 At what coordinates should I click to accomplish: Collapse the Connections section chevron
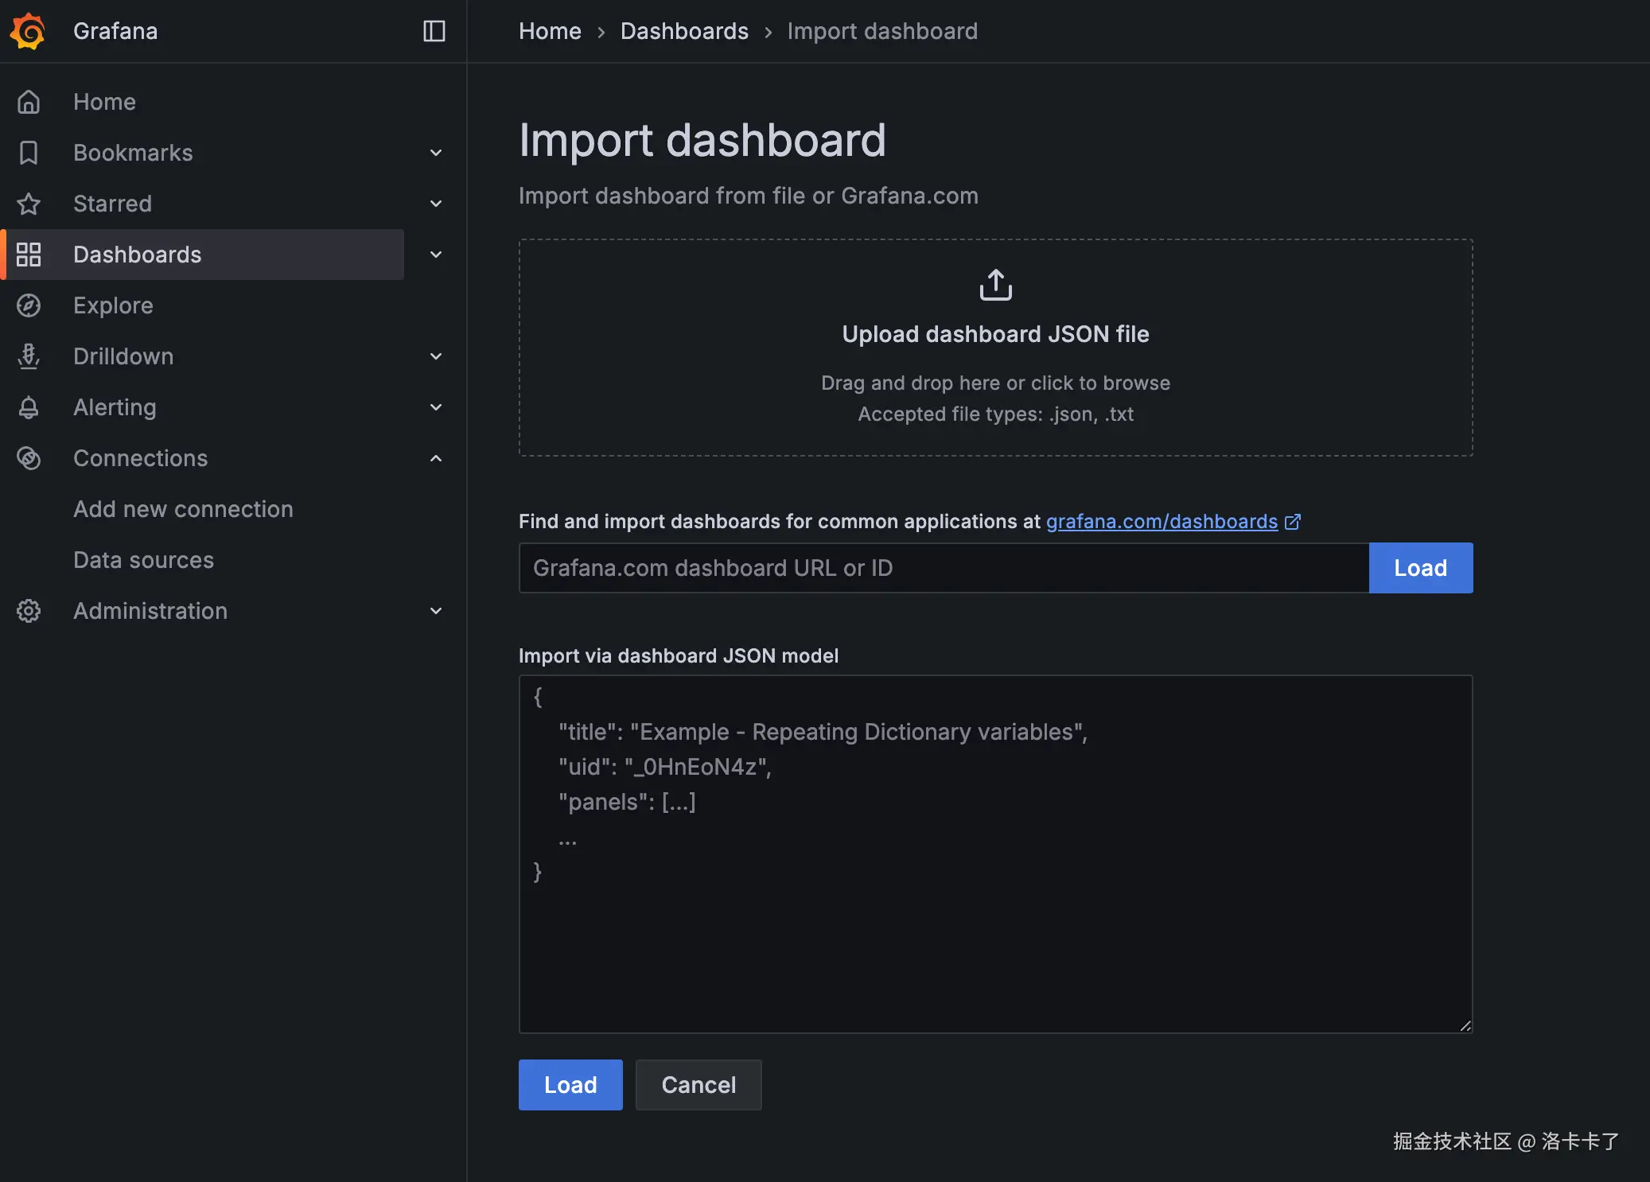[436, 458]
